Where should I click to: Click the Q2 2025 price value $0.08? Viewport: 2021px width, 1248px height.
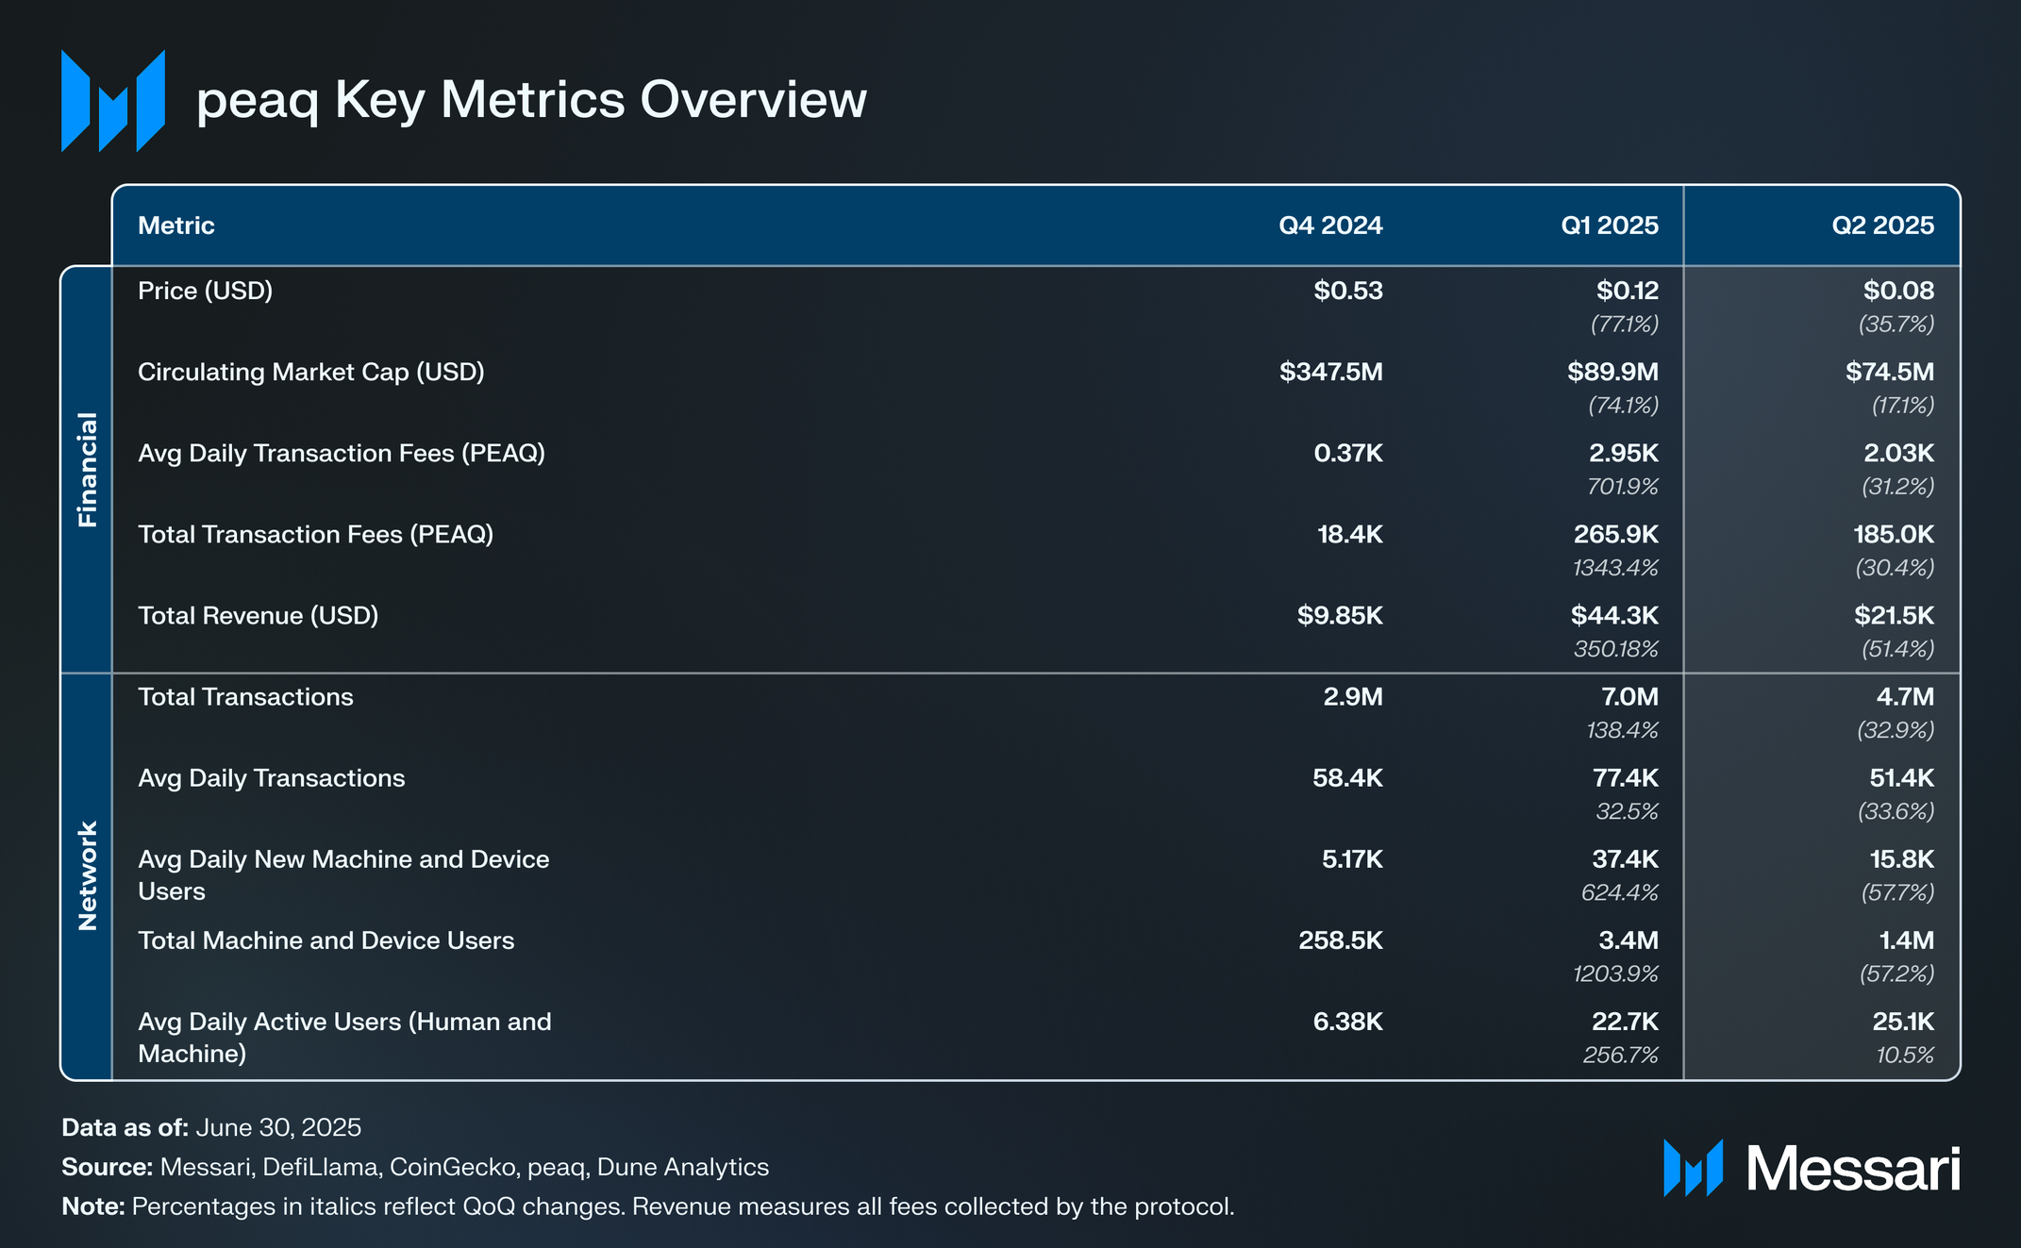1898,291
